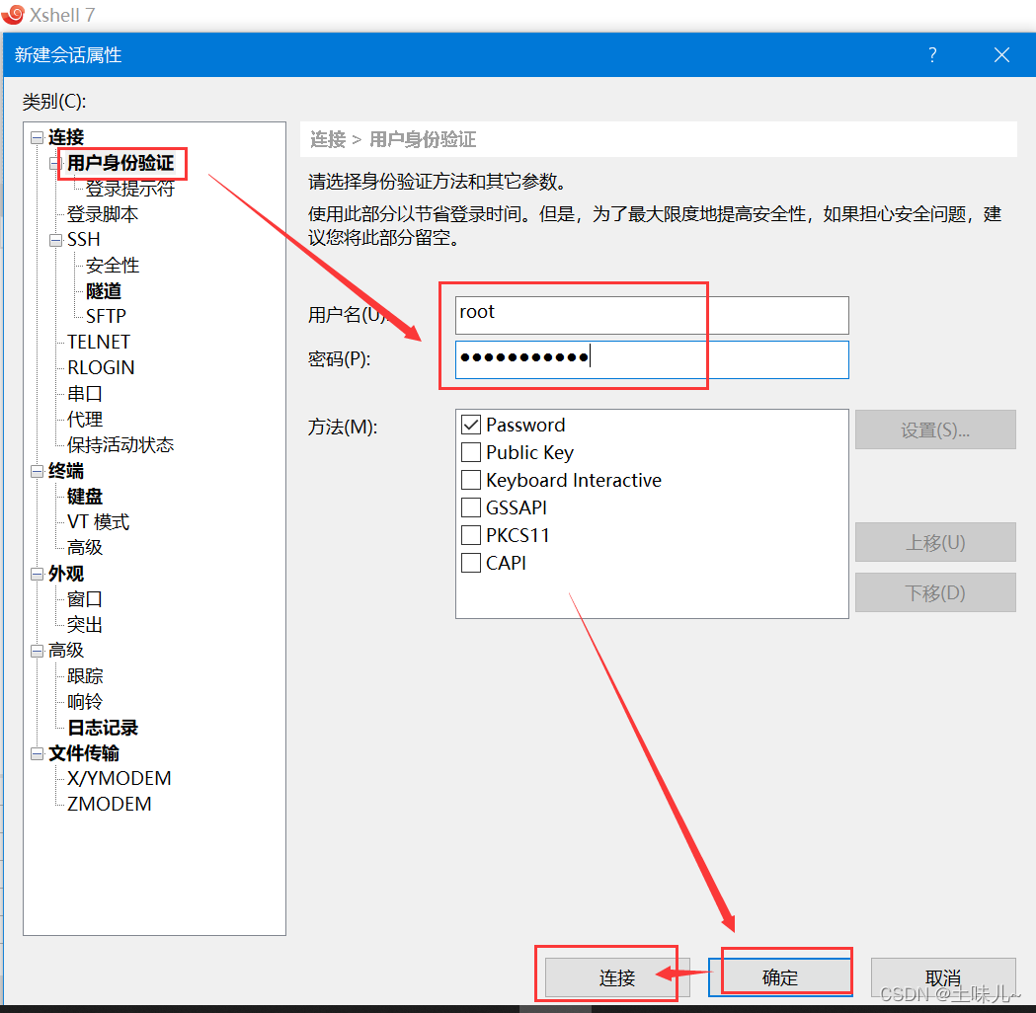
Task: Click the Xshell 7 app icon
Action: point(13,14)
